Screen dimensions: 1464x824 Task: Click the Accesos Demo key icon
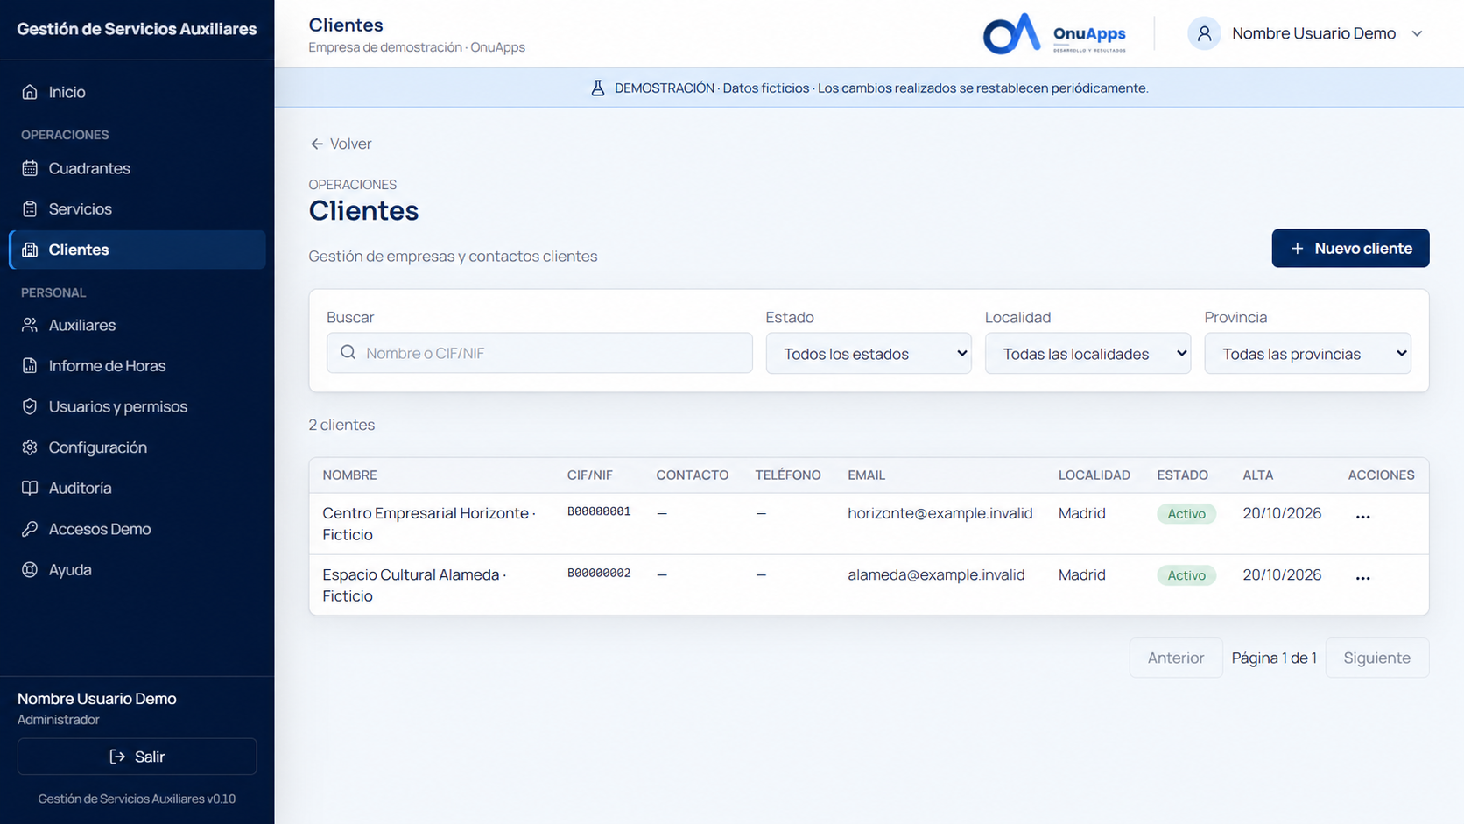[30, 529]
